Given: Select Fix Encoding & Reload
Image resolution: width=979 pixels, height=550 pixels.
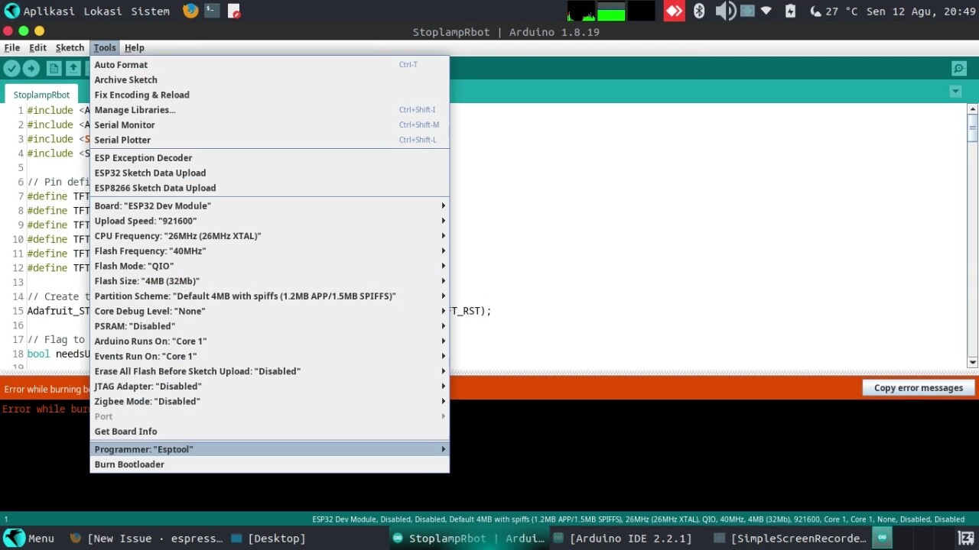Looking at the screenshot, I should 269,95.
